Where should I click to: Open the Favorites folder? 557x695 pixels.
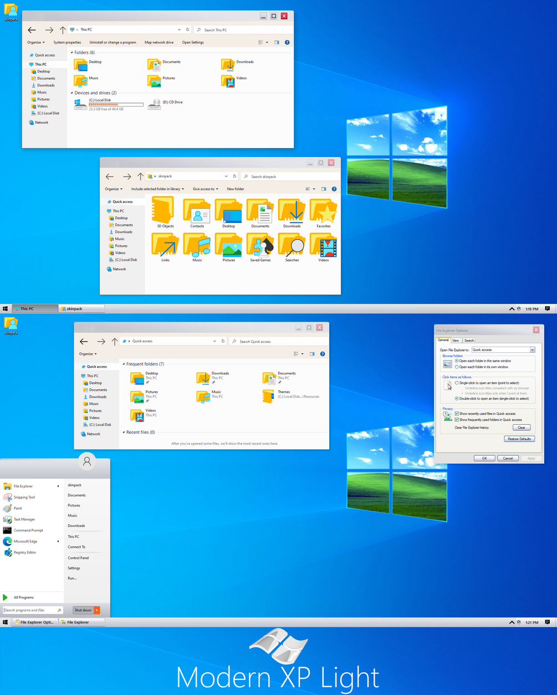[x=324, y=213]
